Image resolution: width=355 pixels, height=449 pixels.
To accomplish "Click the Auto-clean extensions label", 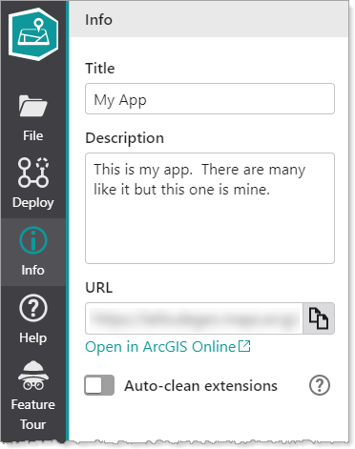I will [x=200, y=386].
